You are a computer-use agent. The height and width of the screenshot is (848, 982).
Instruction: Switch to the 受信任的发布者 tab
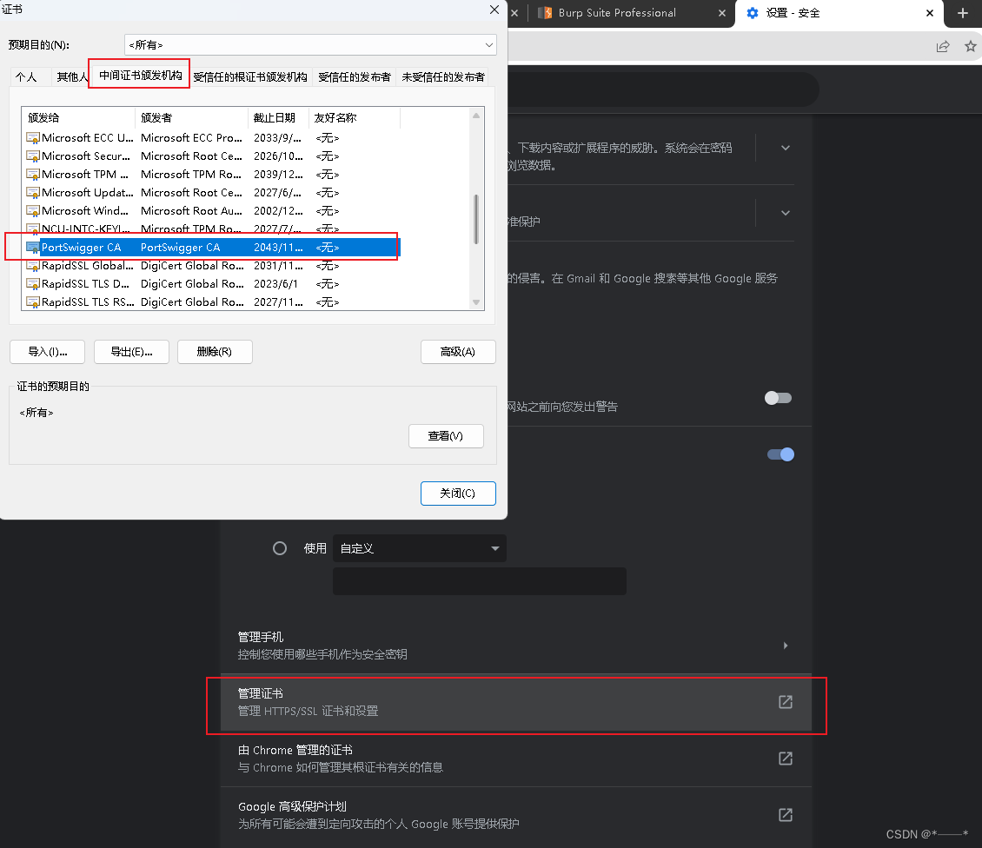click(x=355, y=77)
